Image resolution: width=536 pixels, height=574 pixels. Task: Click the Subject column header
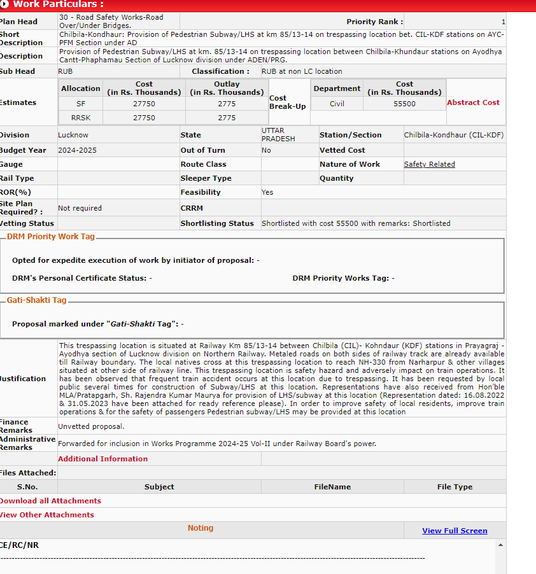(x=159, y=487)
